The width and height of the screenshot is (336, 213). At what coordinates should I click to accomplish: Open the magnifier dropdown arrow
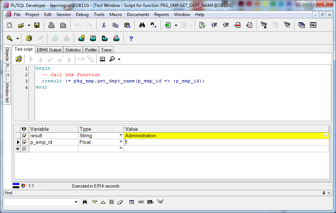pos(119,59)
